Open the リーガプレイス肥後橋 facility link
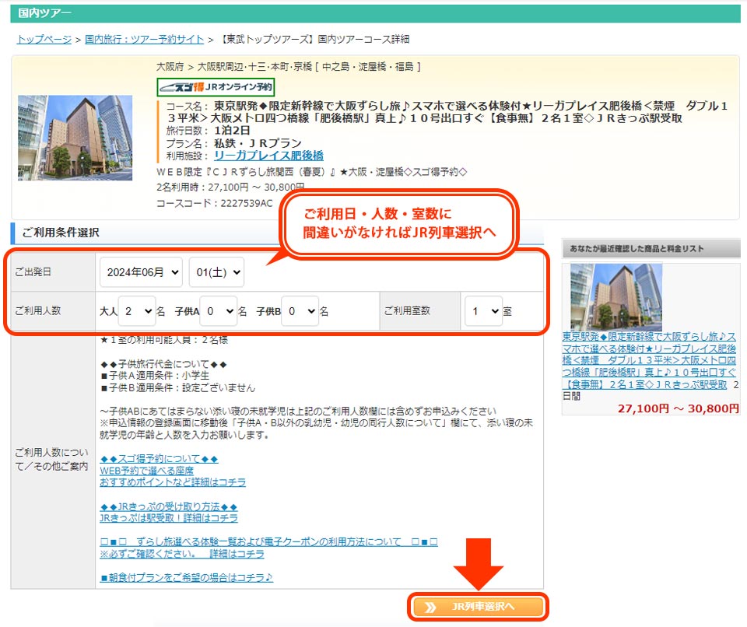The image size is (747, 627). (x=268, y=156)
